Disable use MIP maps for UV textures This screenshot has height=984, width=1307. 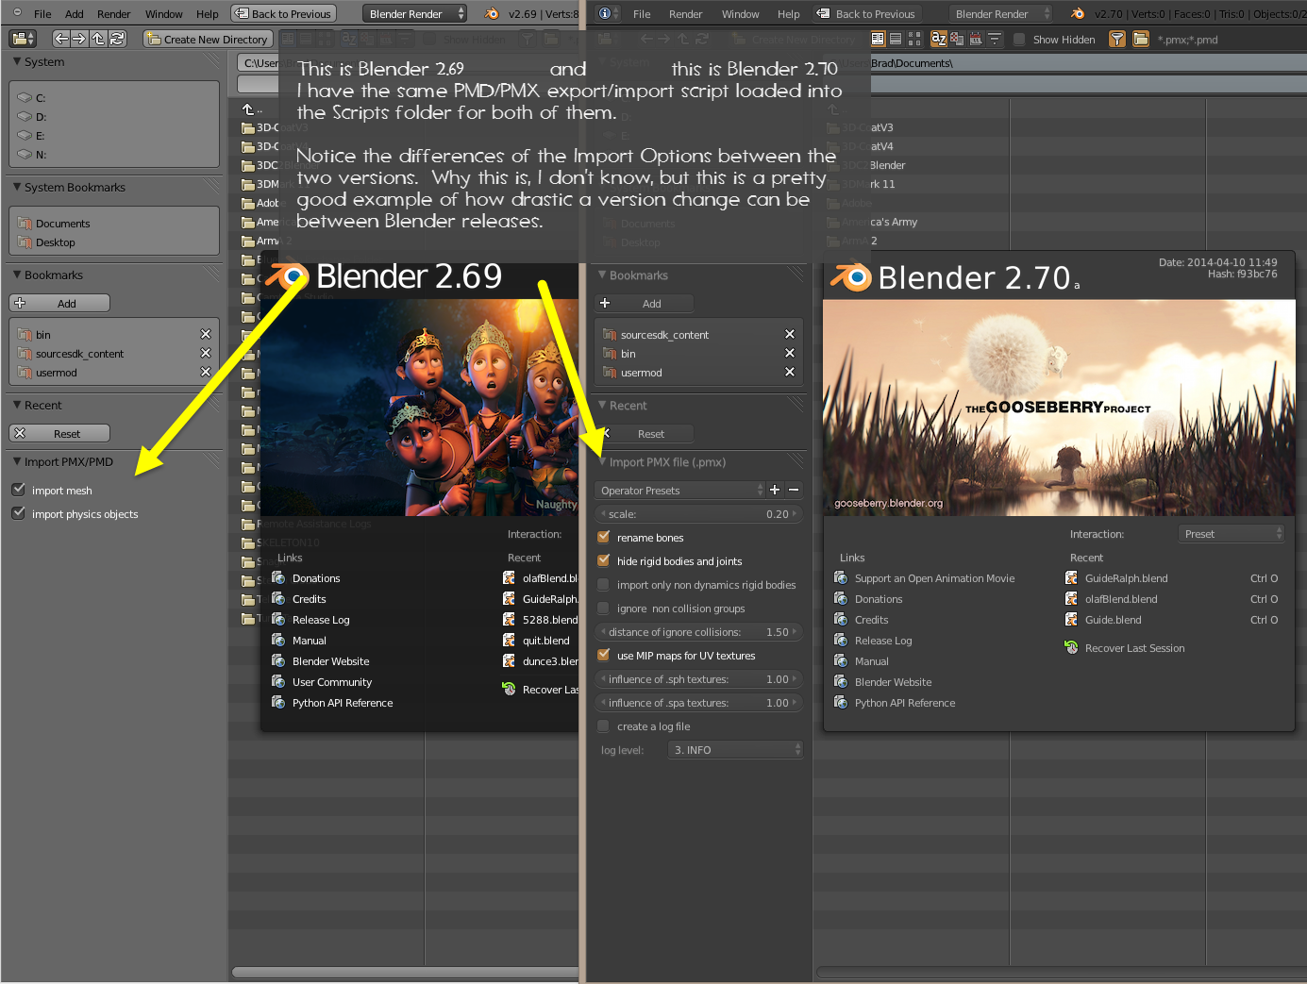point(604,655)
